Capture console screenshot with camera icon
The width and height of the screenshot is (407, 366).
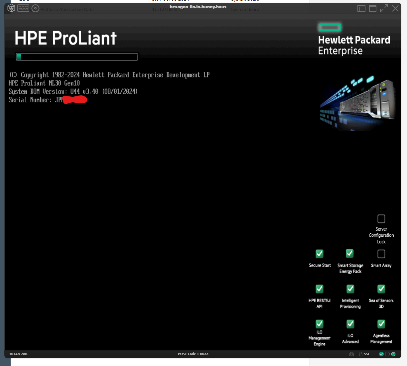tap(351, 354)
